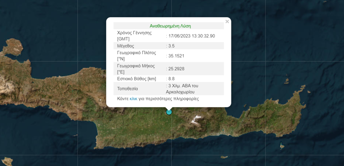Select the focal depth value 8.8
The image size is (344, 166).
point(171,79)
